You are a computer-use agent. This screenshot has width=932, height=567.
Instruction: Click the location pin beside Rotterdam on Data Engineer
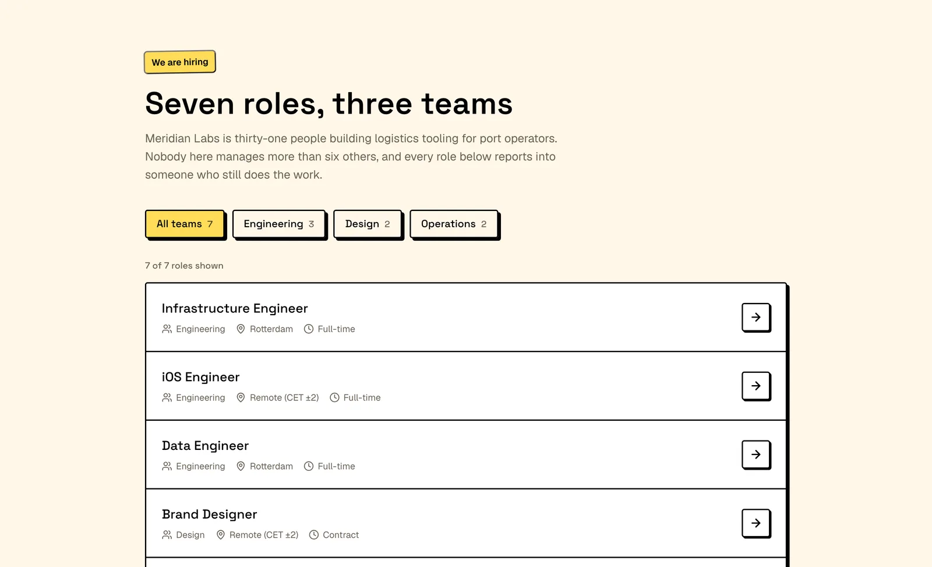[x=241, y=466]
